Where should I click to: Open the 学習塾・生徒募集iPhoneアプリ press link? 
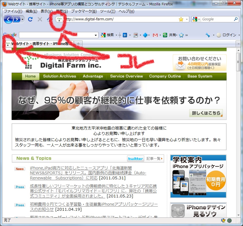(94, 207)
